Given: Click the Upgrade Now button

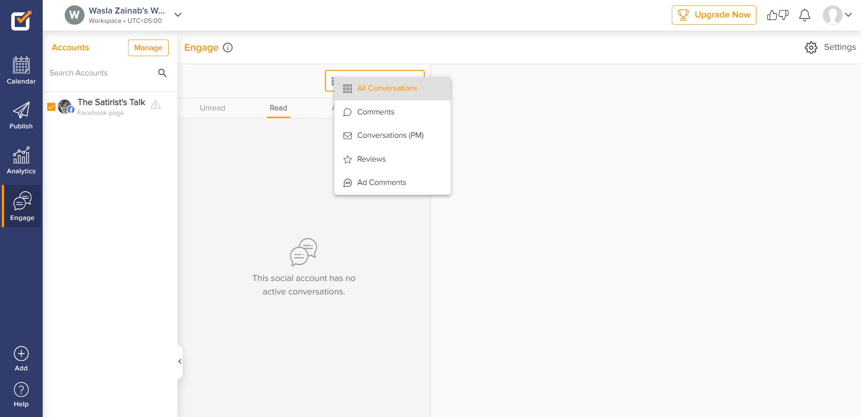Looking at the screenshot, I should click(714, 15).
